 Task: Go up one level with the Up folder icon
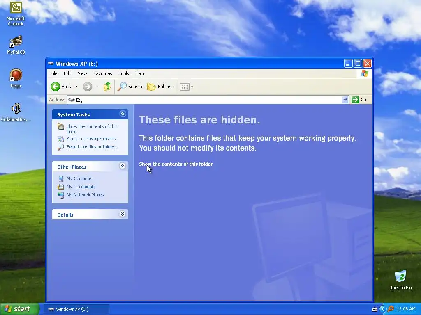(107, 87)
